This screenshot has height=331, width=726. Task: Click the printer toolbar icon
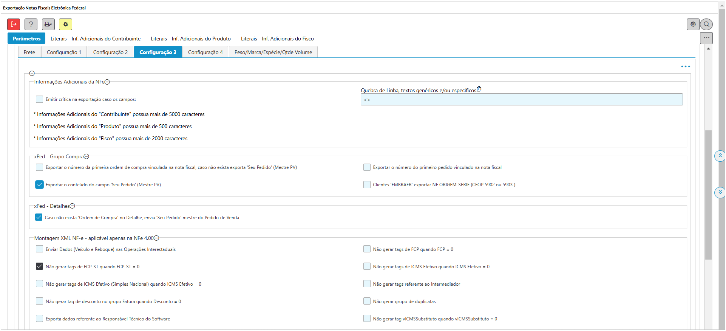[x=48, y=24]
